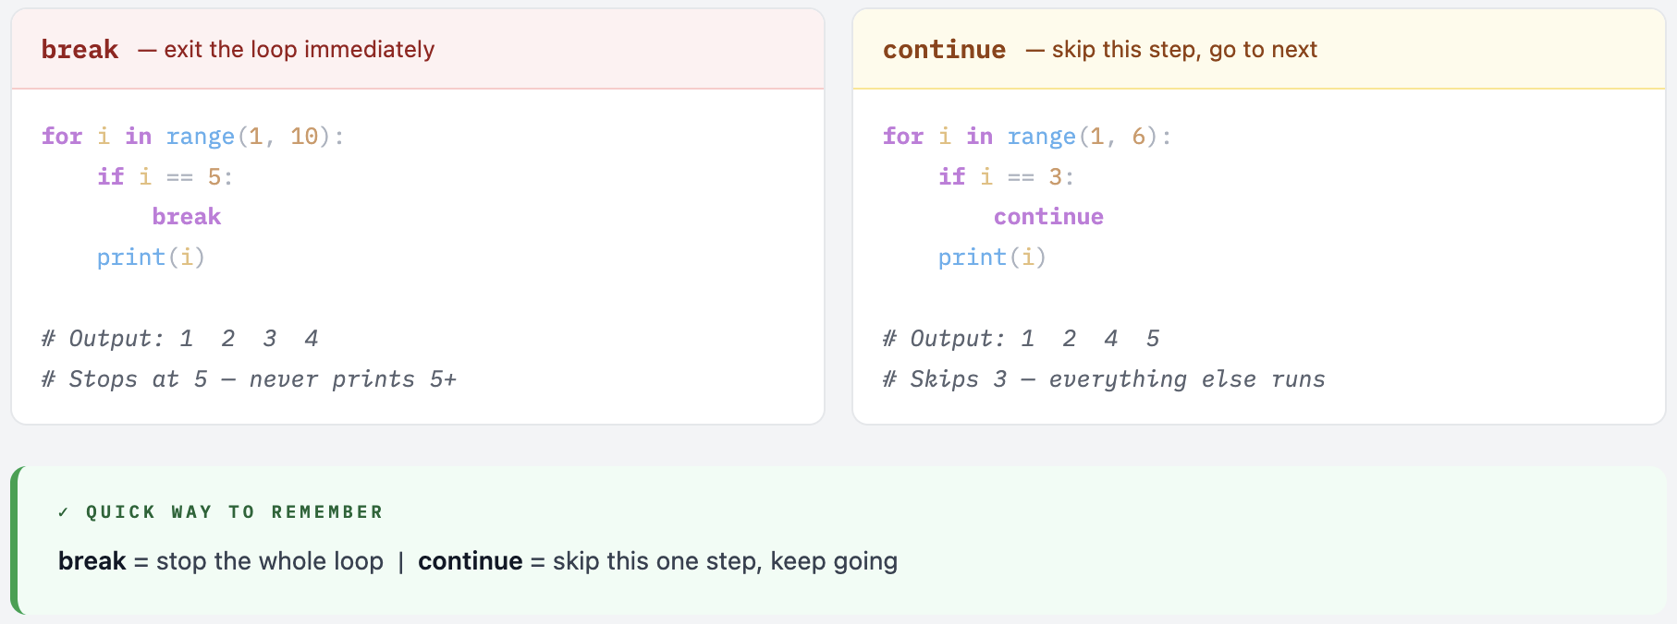1677x624 pixels.
Task: Click the "if i == 3:" code line
Action: coord(1006,176)
